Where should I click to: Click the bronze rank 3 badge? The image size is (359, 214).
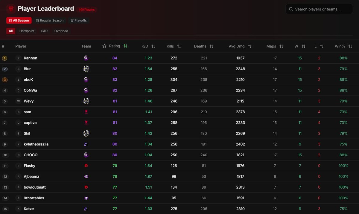pyautogui.click(x=4, y=80)
